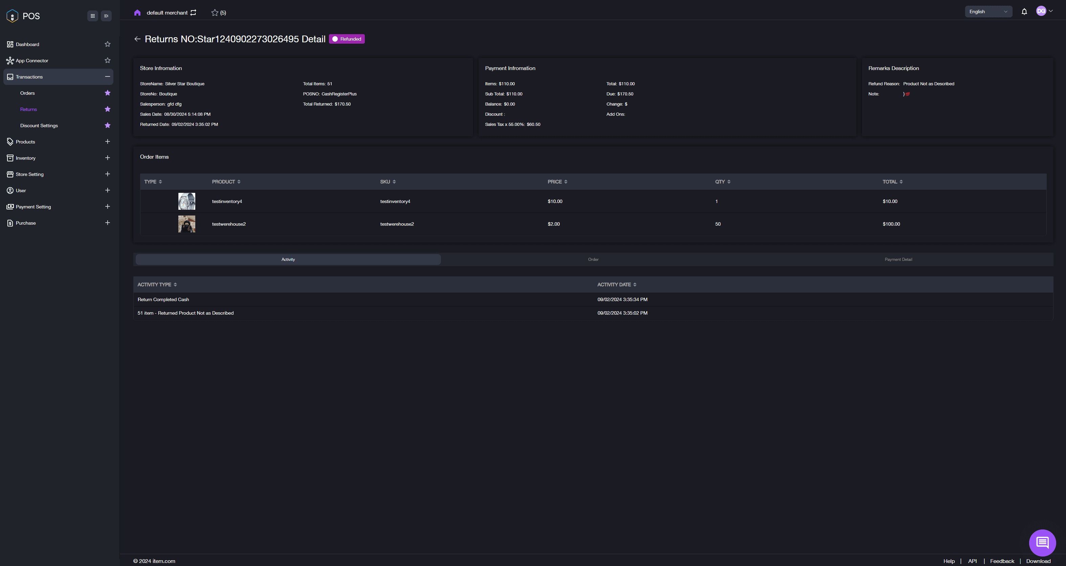This screenshot has width=1066, height=566.
Task: Sort by ACTIVITY DATE column arrows
Action: point(635,285)
